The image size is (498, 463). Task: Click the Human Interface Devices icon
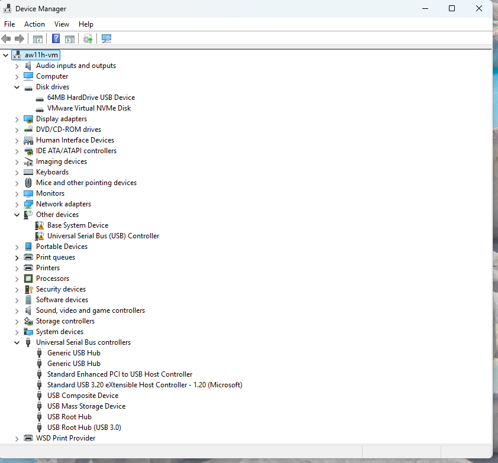tap(28, 140)
